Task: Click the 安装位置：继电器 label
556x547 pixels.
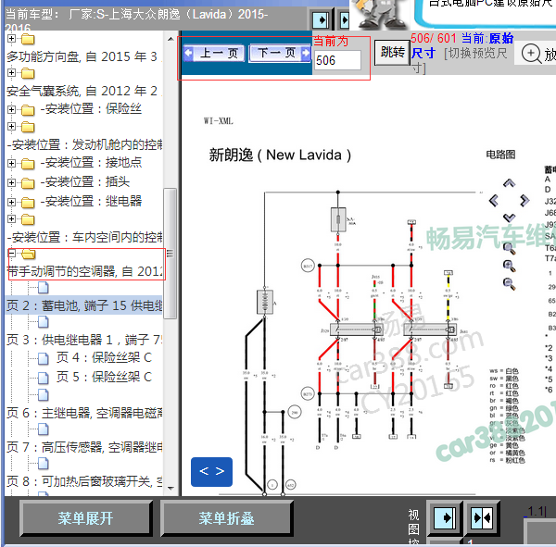Action: [x=91, y=201]
